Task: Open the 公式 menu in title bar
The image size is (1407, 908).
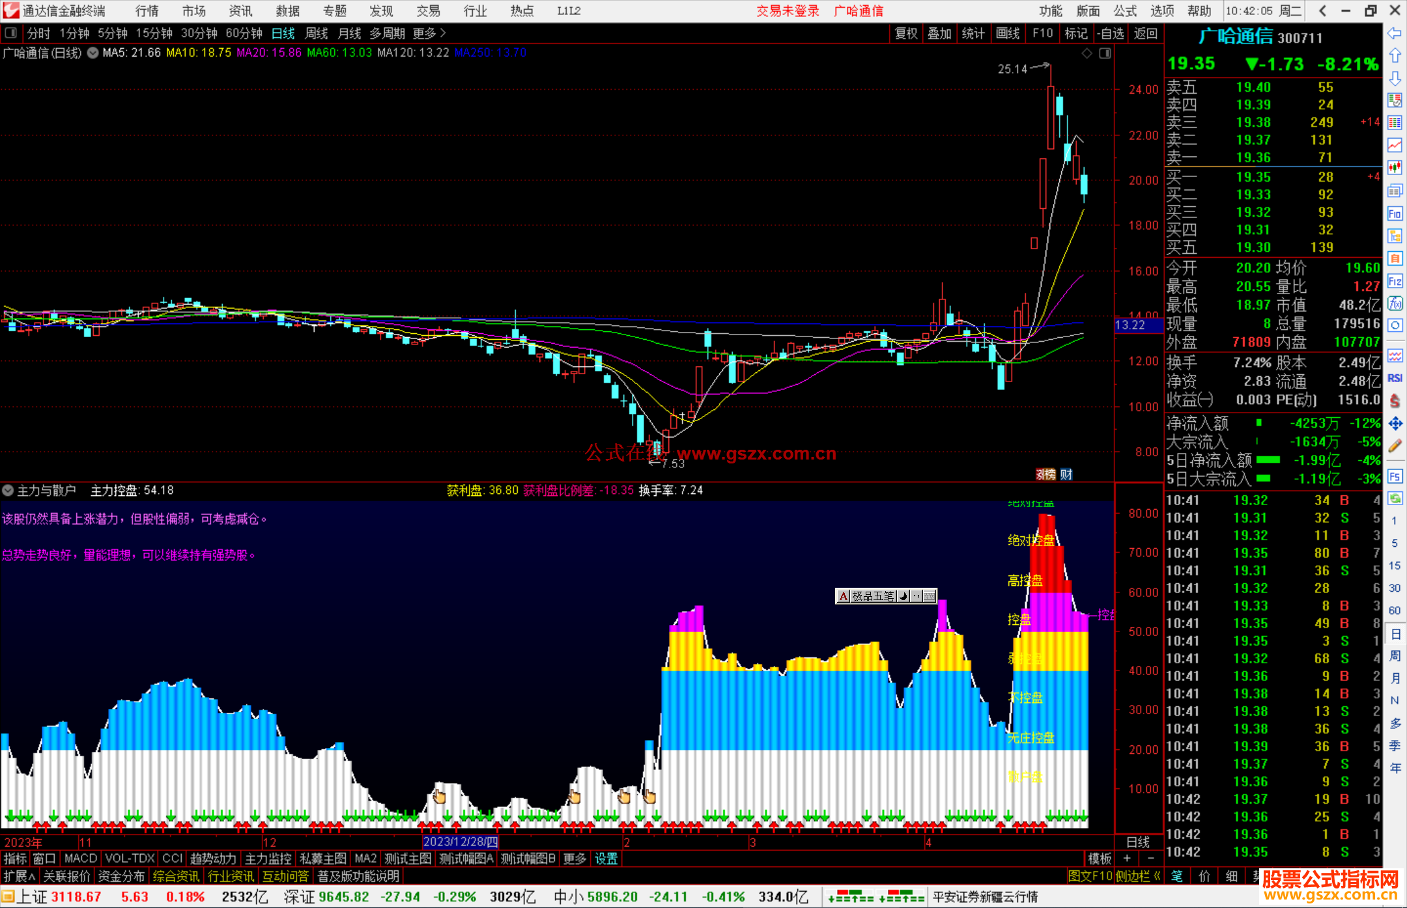Action: (1124, 11)
